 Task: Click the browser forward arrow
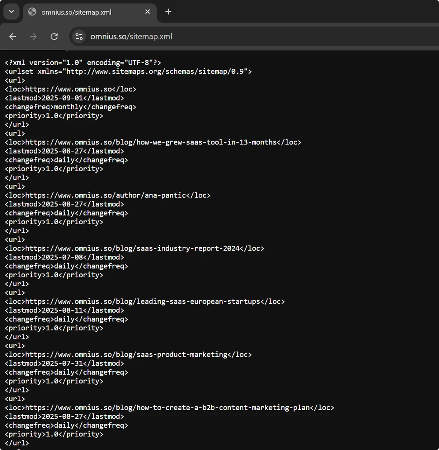pos(33,37)
